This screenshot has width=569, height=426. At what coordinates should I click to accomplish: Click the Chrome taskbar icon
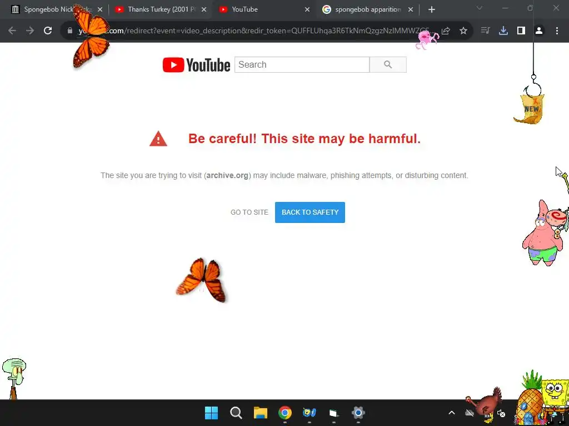(285, 413)
